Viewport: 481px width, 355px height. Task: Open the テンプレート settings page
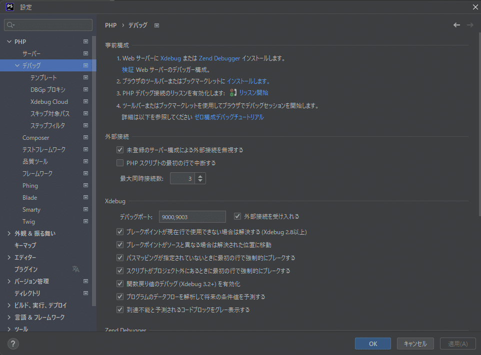(x=43, y=77)
